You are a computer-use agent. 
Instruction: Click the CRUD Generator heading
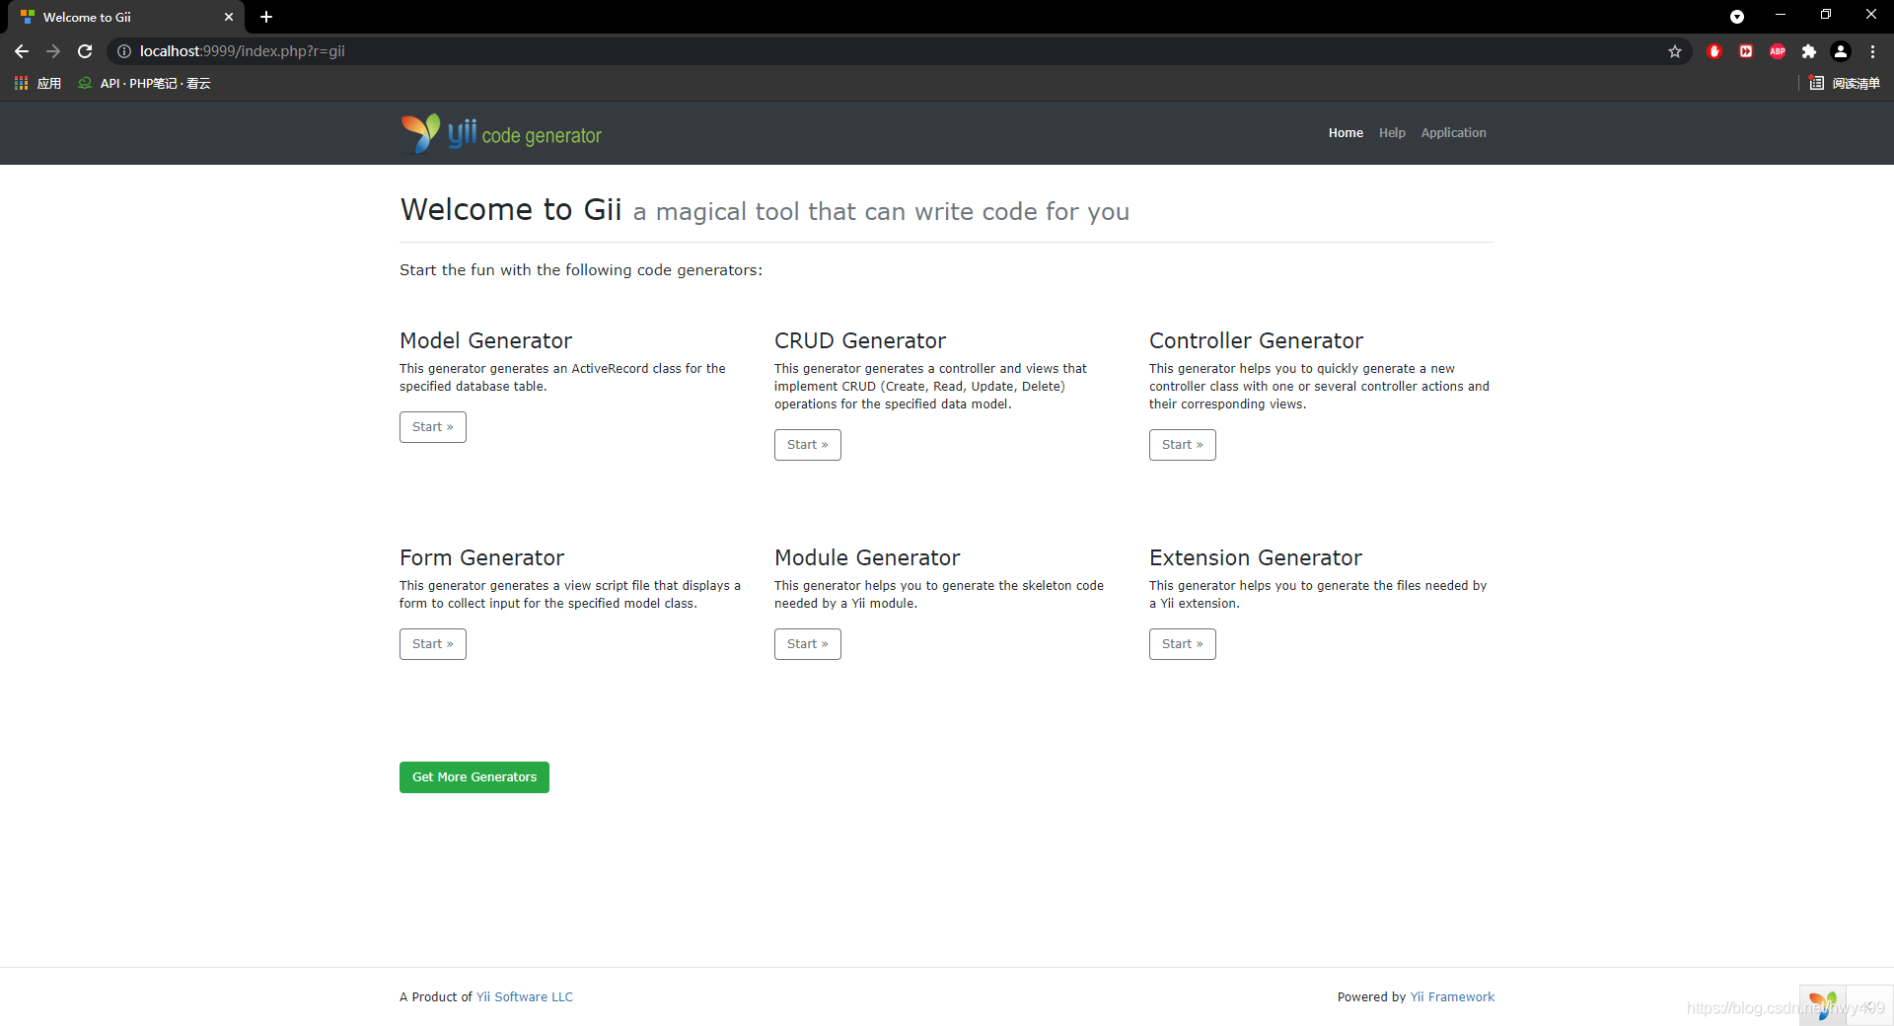[860, 340]
